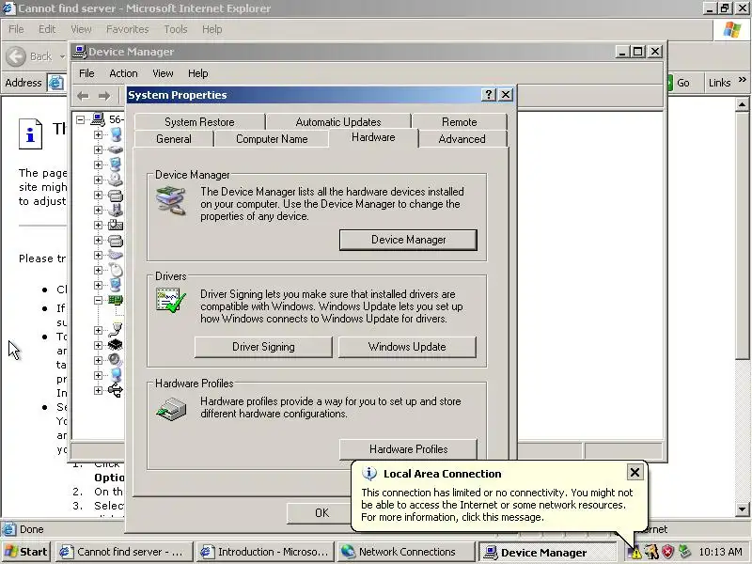Screen dimensions: 752x564
Task: Open the View menu in Device Manager
Action: click(x=163, y=73)
